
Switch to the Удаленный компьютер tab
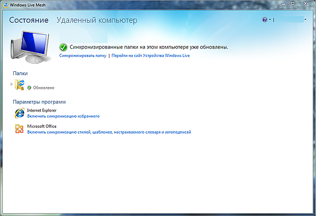(x=96, y=21)
